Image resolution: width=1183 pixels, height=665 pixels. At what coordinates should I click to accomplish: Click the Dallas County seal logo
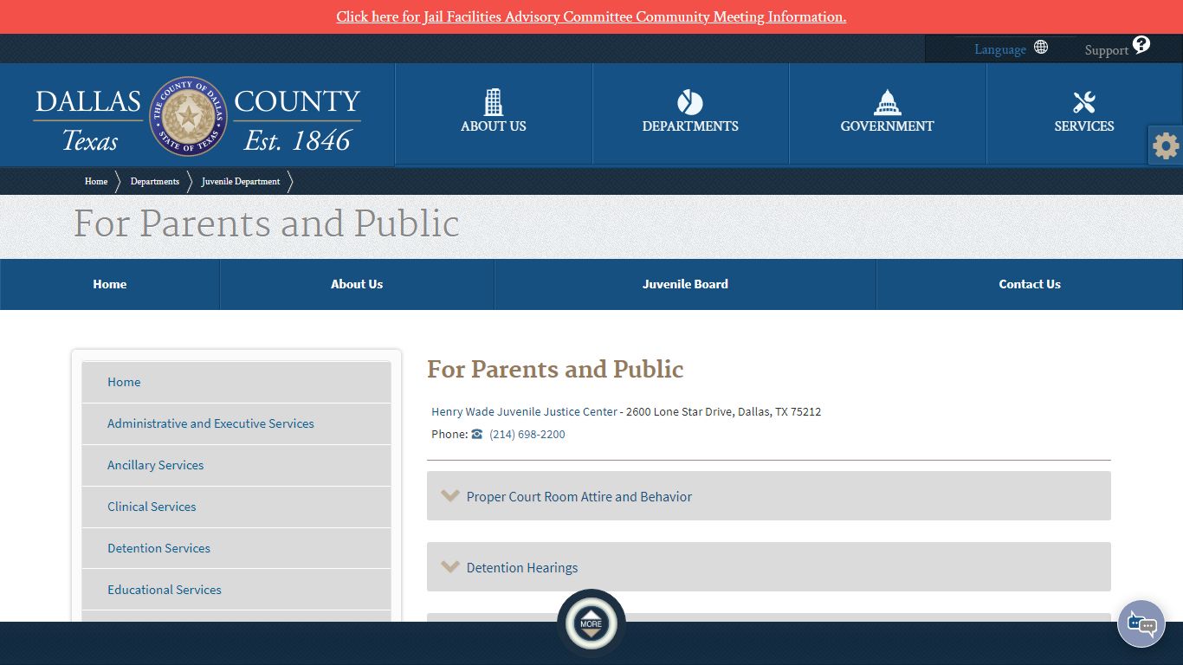click(188, 115)
